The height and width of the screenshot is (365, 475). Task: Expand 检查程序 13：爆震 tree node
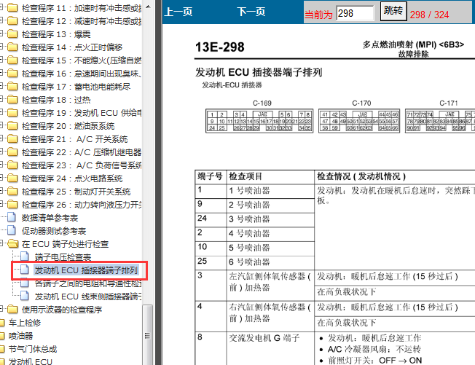pos(1,34)
